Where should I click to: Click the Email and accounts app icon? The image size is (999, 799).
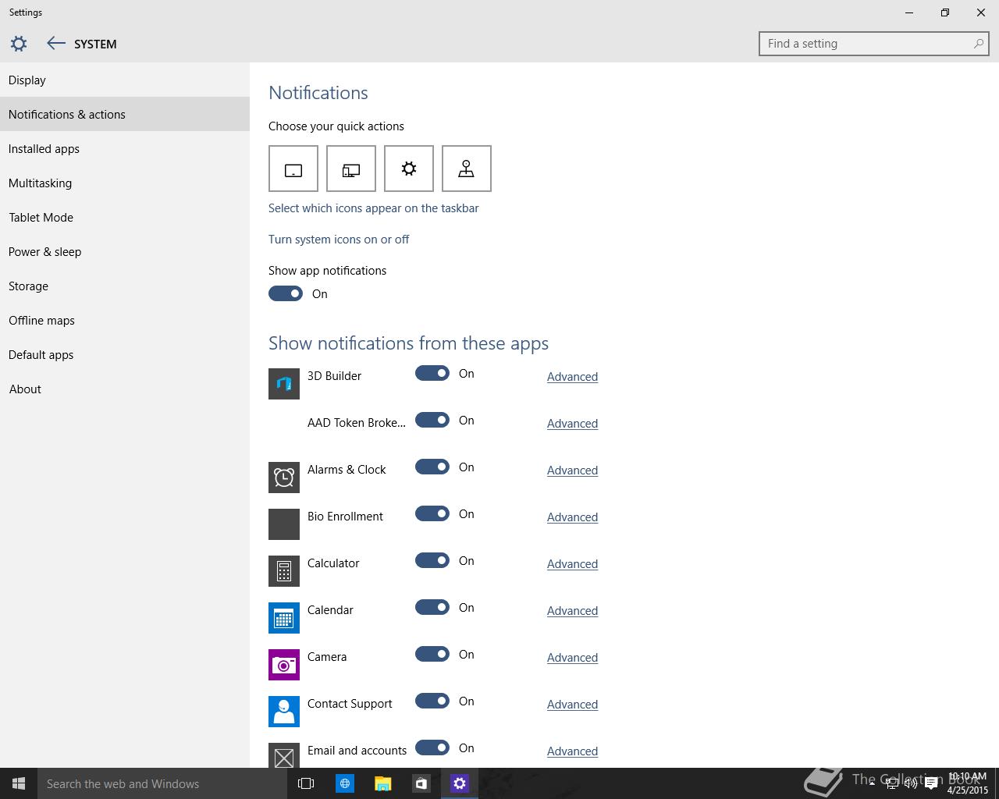(x=284, y=755)
